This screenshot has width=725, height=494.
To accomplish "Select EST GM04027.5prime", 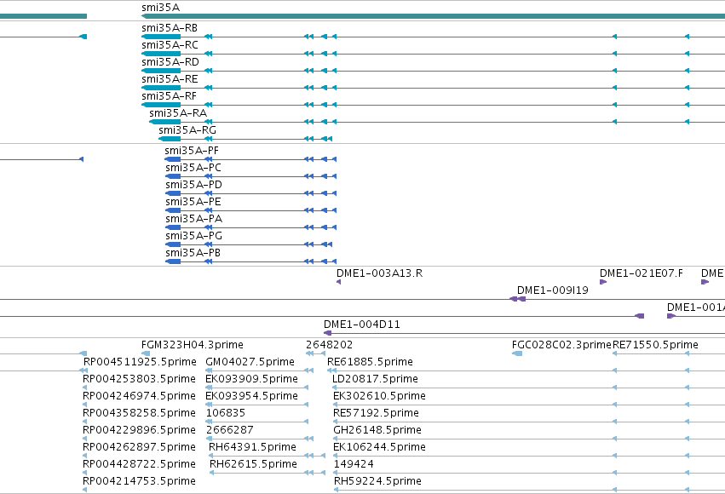I will point(250,362).
